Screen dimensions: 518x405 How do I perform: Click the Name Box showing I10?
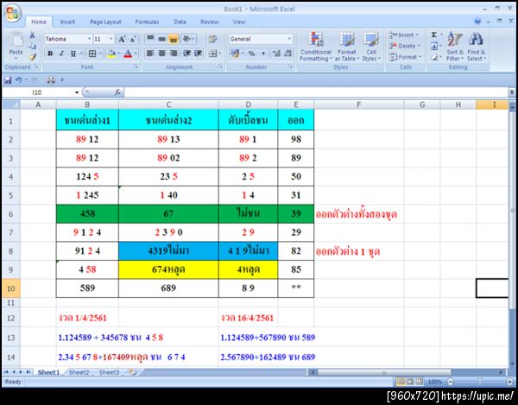pyautogui.click(x=38, y=92)
